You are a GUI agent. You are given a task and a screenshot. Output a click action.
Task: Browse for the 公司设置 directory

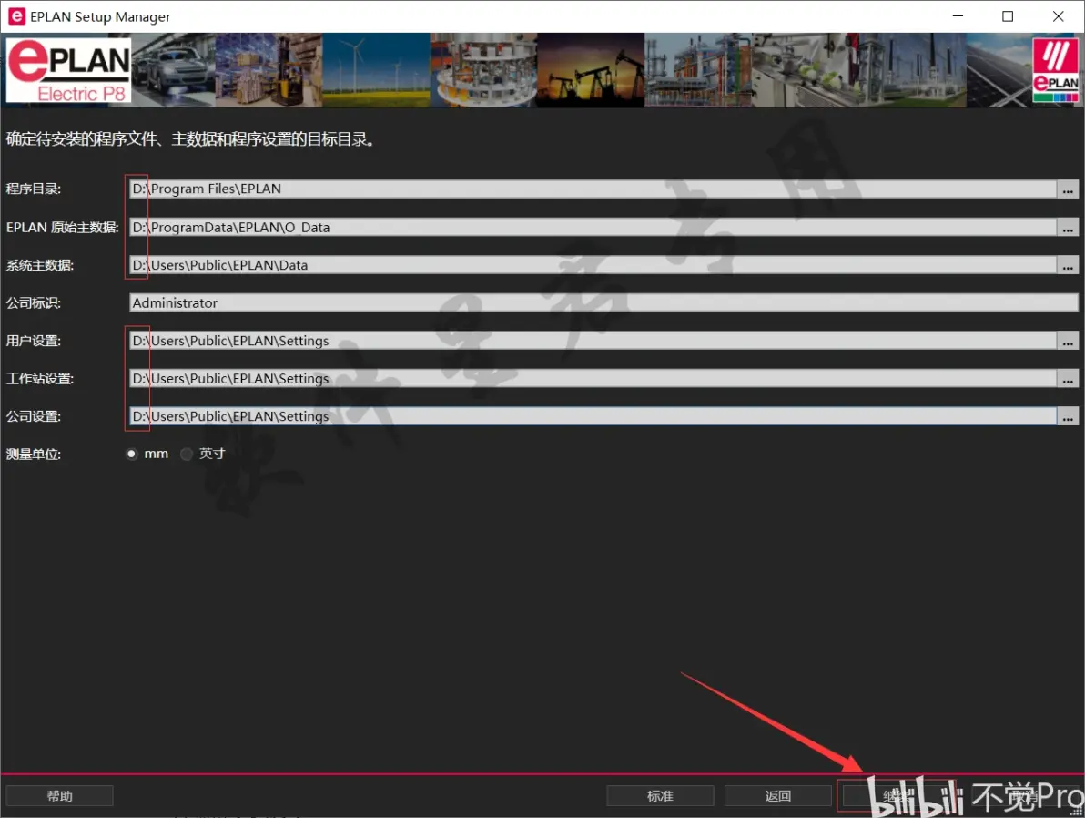click(1068, 416)
